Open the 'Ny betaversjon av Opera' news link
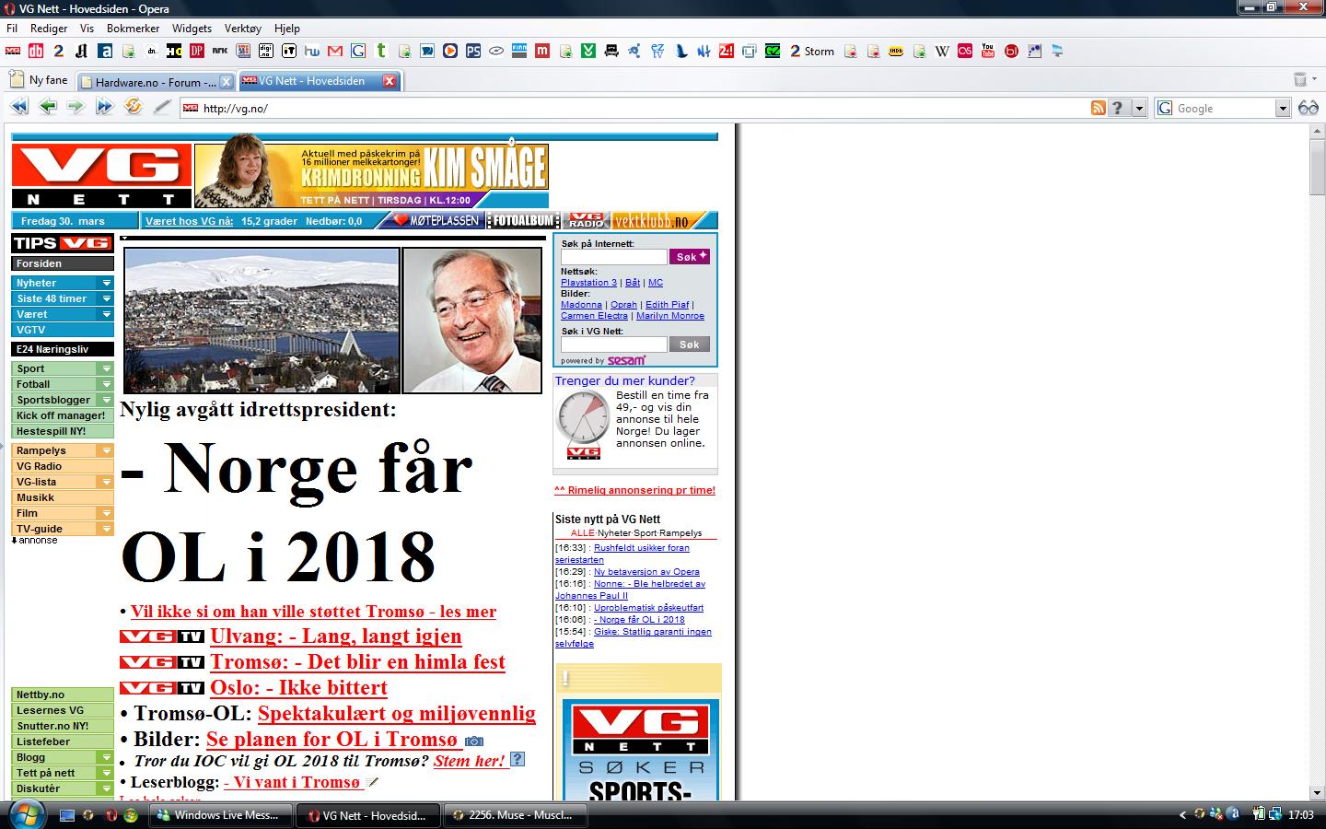Image resolution: width=1326 pixels, height=829 pixels. coord(646,572)
